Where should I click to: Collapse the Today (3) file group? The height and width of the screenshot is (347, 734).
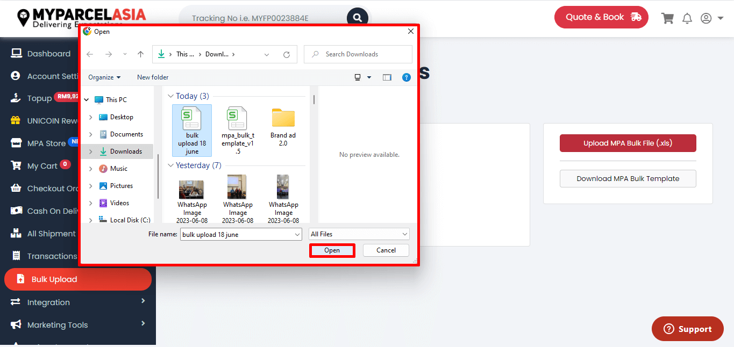click(171, 96)
